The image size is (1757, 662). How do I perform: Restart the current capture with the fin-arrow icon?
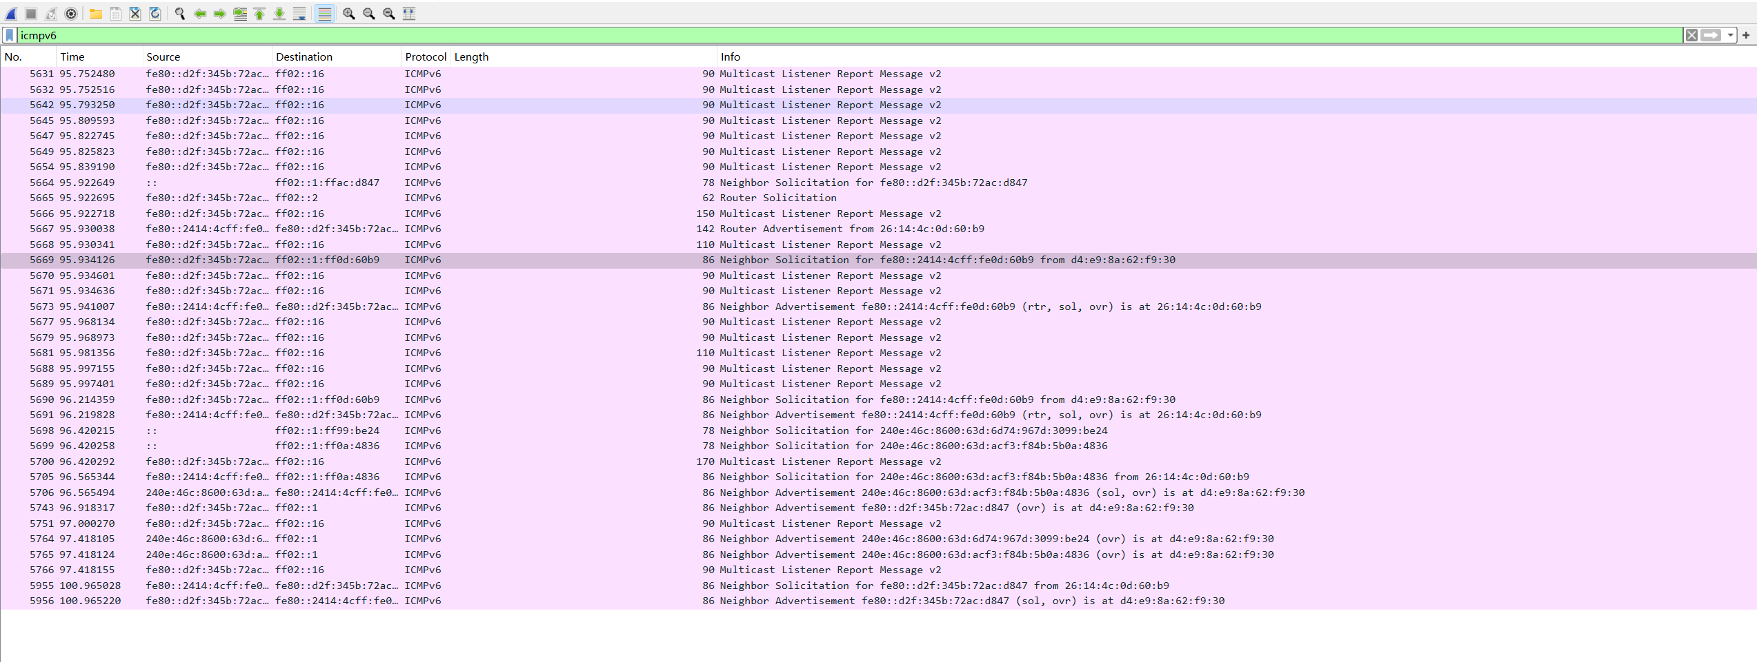(51, 14)
